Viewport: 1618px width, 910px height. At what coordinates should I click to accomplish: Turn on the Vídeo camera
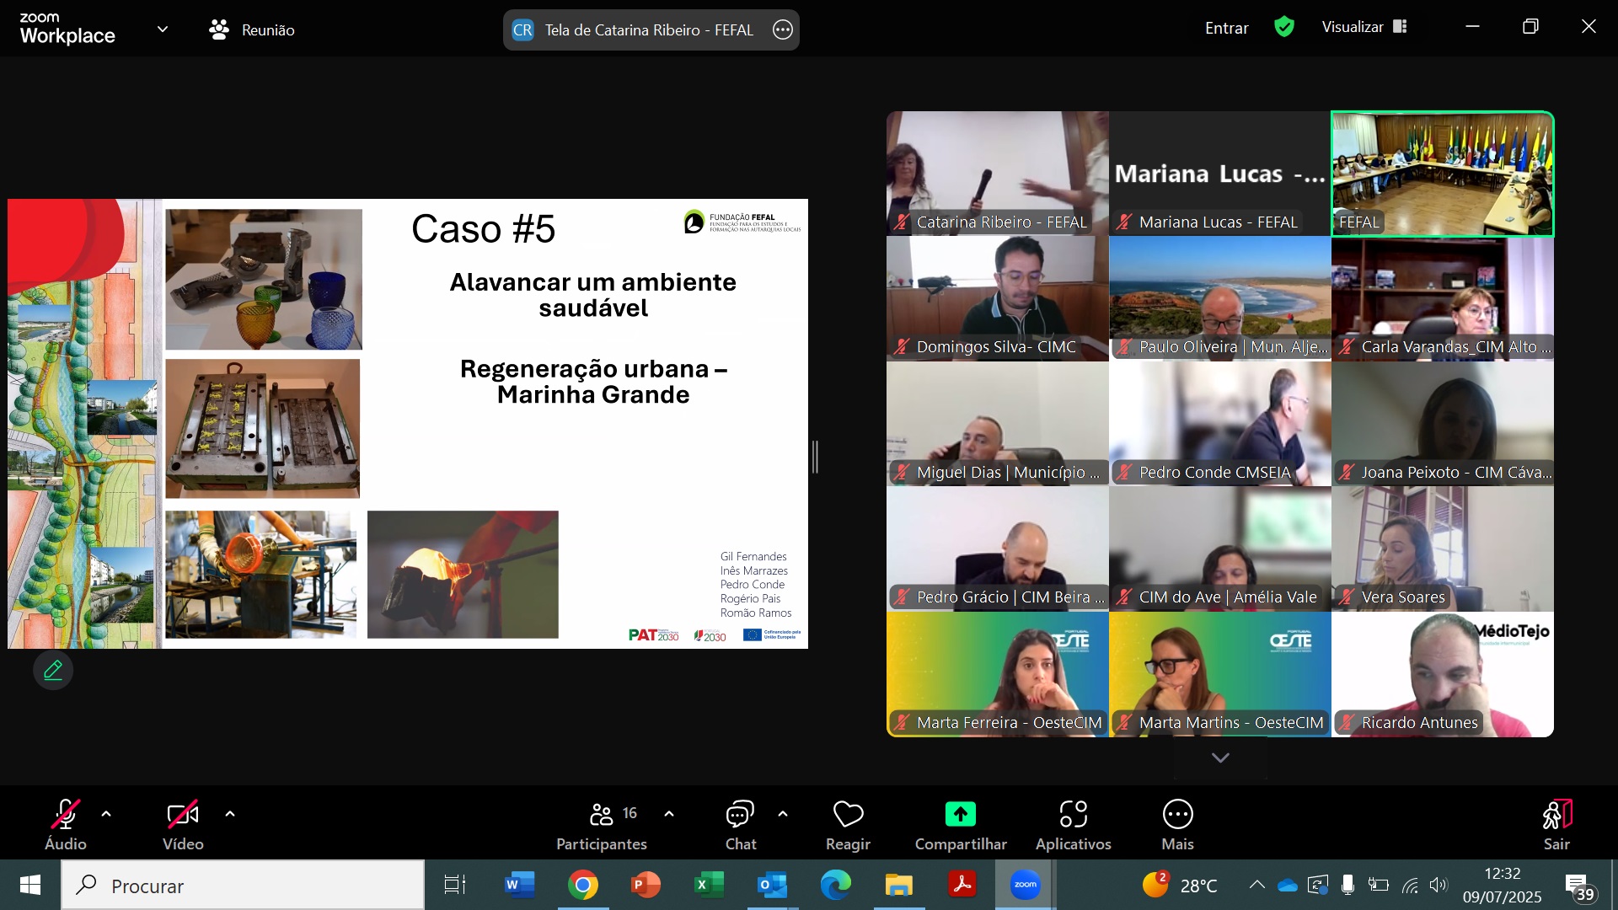pyautogui.click(x=182, y=815)
